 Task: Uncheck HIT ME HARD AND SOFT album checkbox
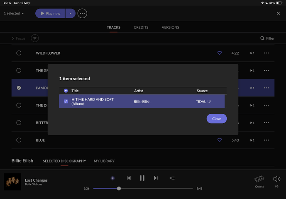(66, 101)
